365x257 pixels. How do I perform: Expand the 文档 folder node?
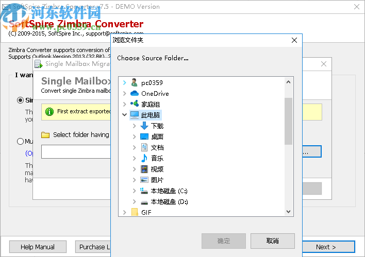[135, 147]
